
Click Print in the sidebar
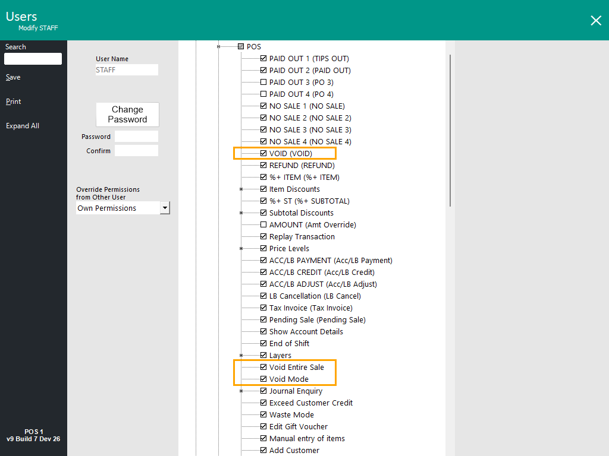(x=14, y=102)
